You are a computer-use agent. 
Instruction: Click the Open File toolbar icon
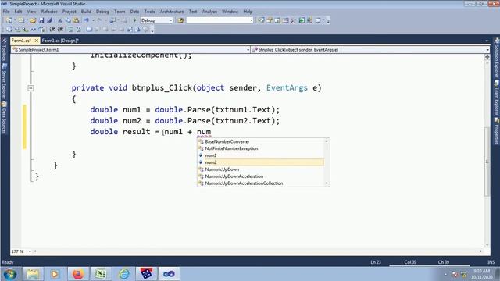click(x=33, y=20)
